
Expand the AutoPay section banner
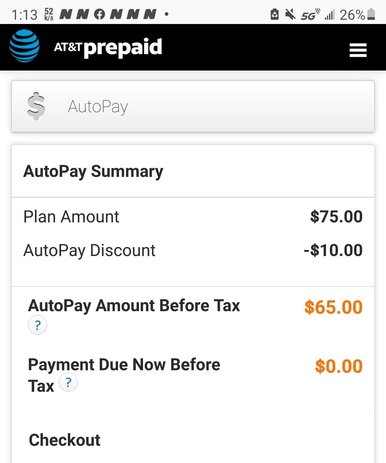click(193, 106)
